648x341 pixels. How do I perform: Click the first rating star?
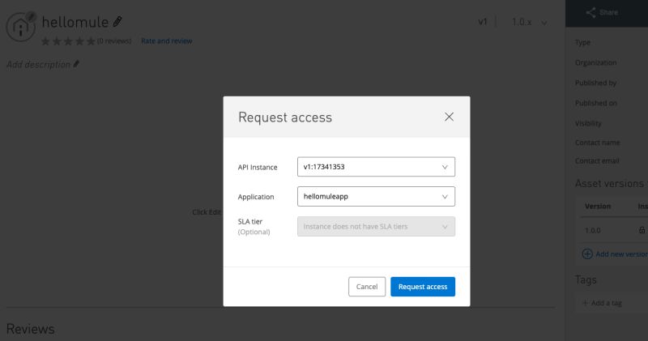[45, 41]
